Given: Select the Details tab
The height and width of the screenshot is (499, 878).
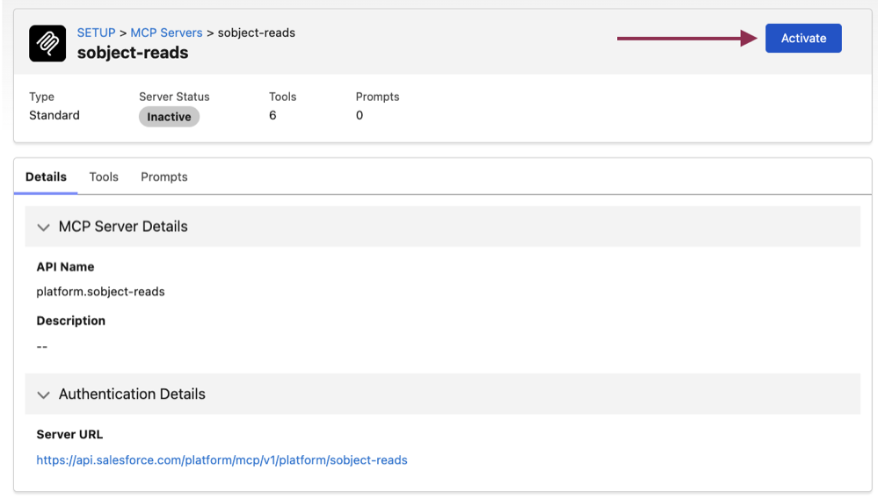Looking at the screenshot, I should [x=46, y=177].
